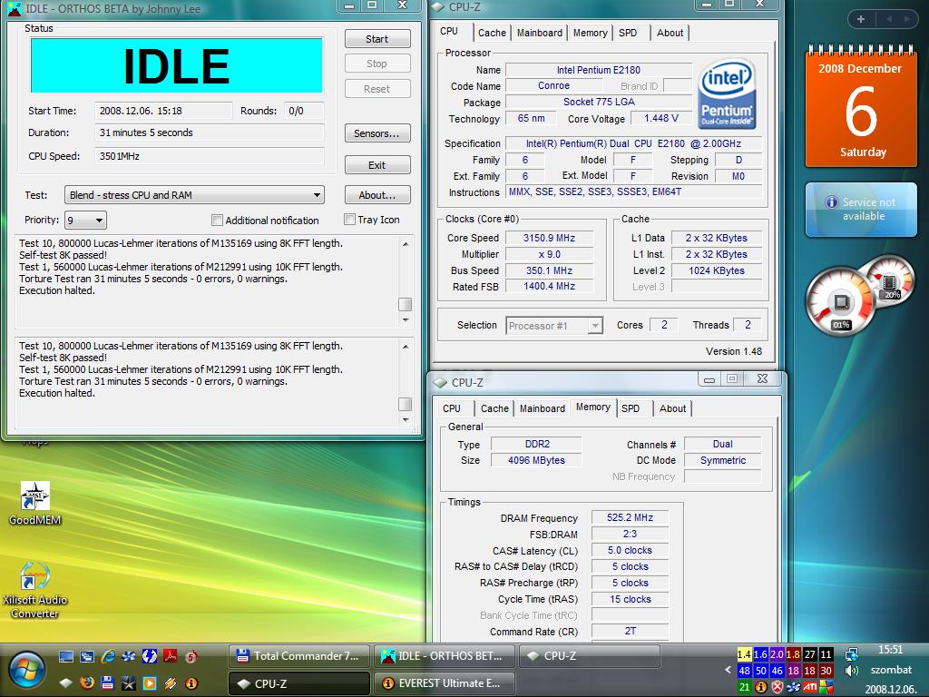Launch Internet Explorer from Quick Launch
This screenshot has height=697, width=929.
pos(108,656)
